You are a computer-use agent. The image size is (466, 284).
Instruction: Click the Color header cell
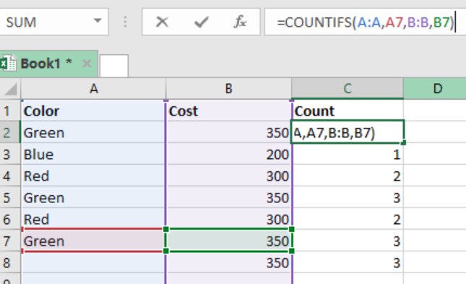(93, 111)
